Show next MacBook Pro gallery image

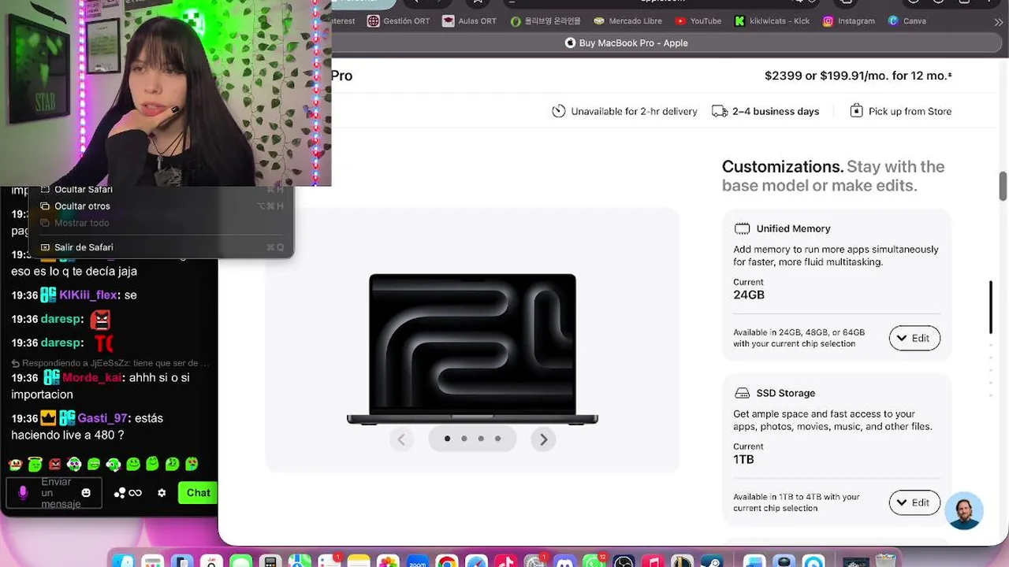click(x=543, y=439)
